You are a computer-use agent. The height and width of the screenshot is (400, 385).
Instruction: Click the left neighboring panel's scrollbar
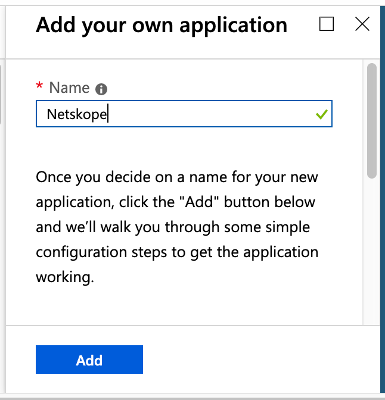(x=1, y=95)
